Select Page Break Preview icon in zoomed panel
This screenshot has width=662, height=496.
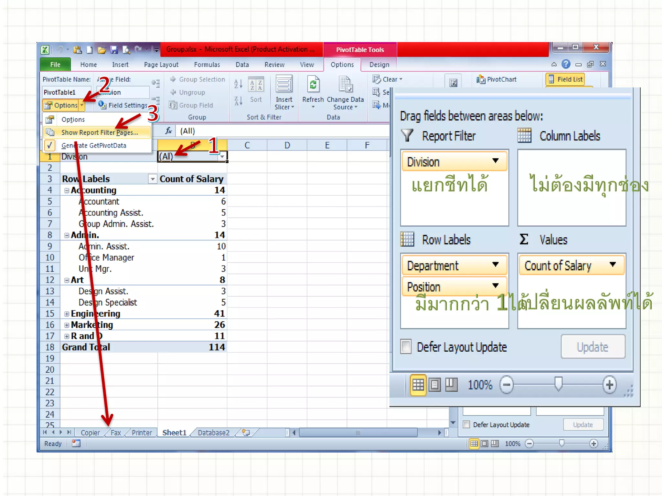coord(452,384)
